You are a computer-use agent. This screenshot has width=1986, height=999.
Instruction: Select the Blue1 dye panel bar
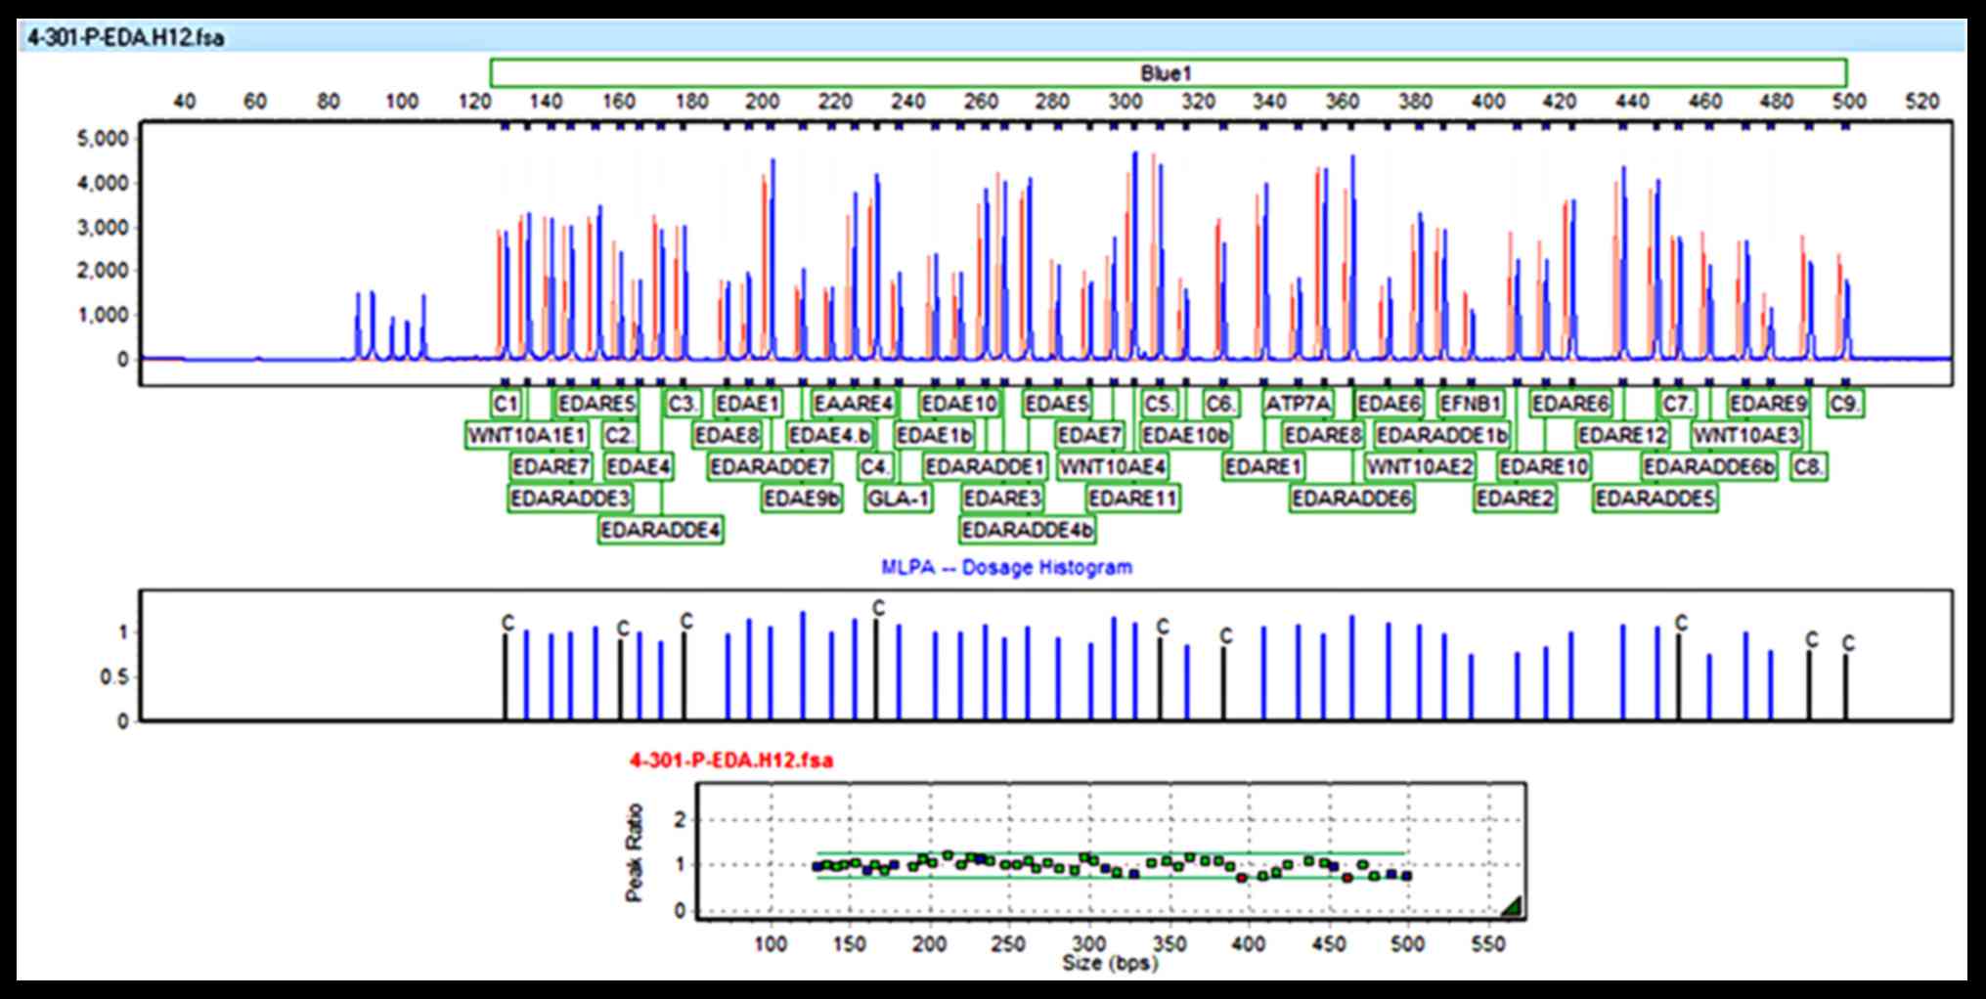click(x=1168, y=73)
